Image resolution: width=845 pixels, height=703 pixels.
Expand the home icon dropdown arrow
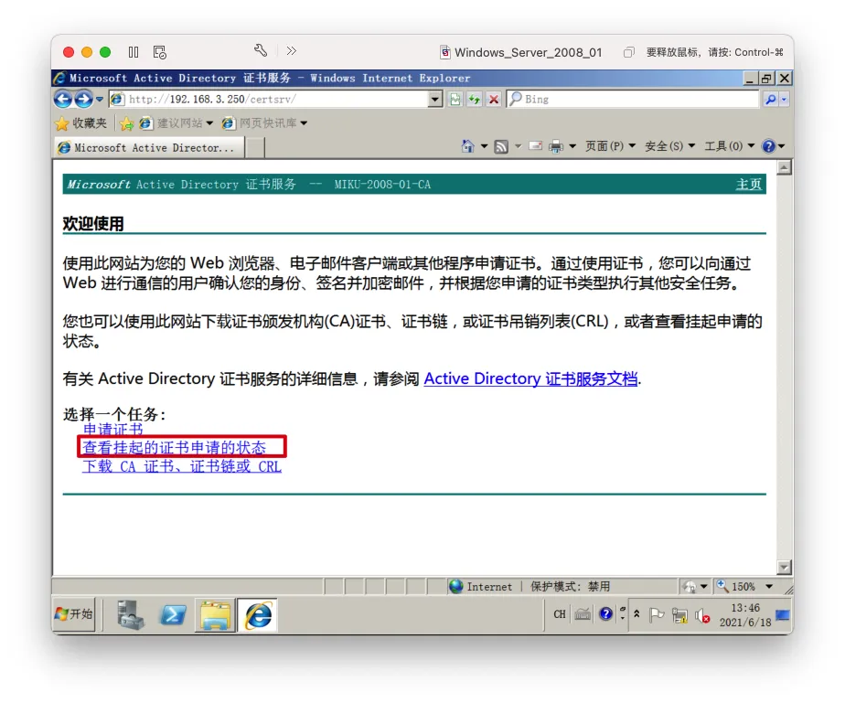coord(484,146)
